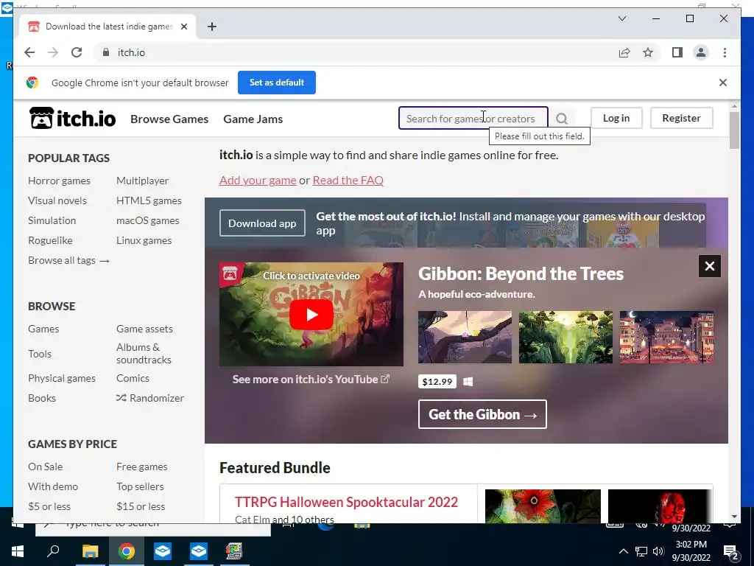Click the Register button
The height and width of the screenshot is (566, 754).
coord(681,118)
